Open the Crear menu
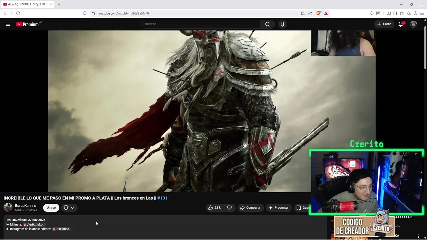Image resolution: width=427 pixels, height=240 pixels. pyautogui.click(x=384, y=24)
